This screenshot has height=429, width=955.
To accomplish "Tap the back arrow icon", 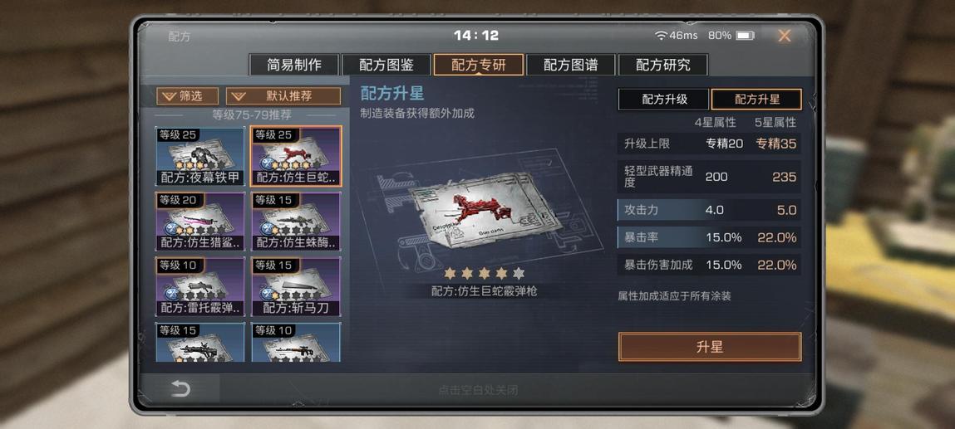I will [180, 389].
